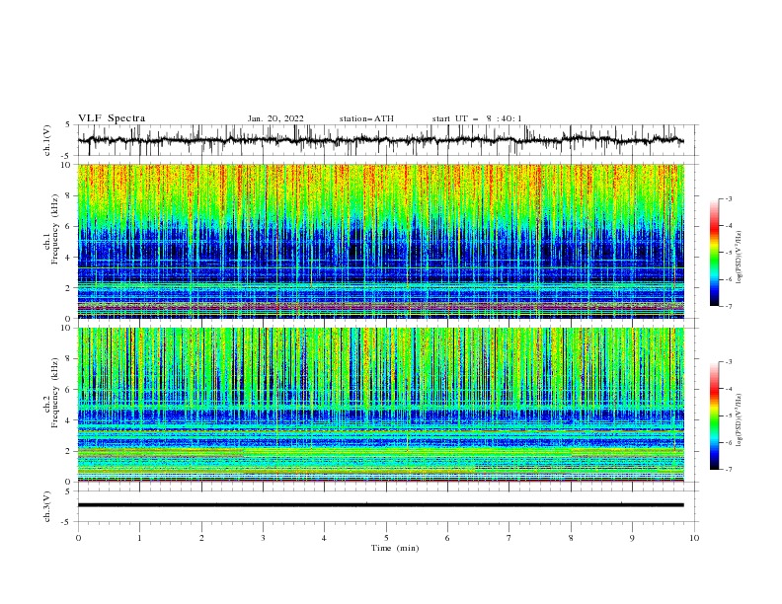Click the ch.1 spectrogram plot area
Image resolution: width=782 pixels, height=604 pixels.
point(380,241)
